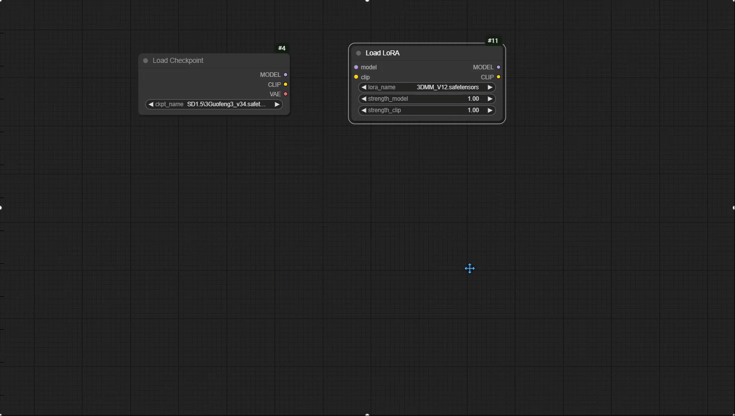The image size is (735, 416).
Task: Click the clip input port on Load LoRA
Action: (356, 77)
